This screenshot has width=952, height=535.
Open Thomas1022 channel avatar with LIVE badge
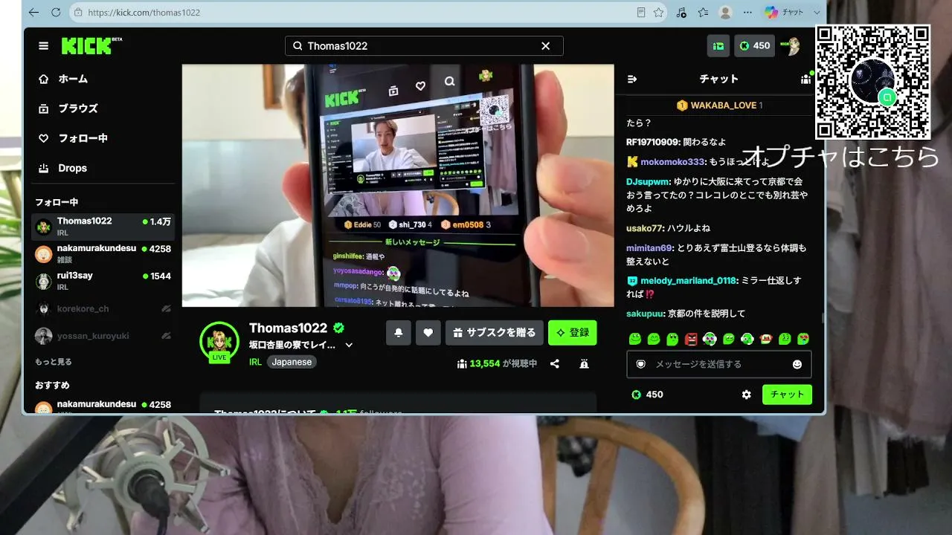[219, 343]
